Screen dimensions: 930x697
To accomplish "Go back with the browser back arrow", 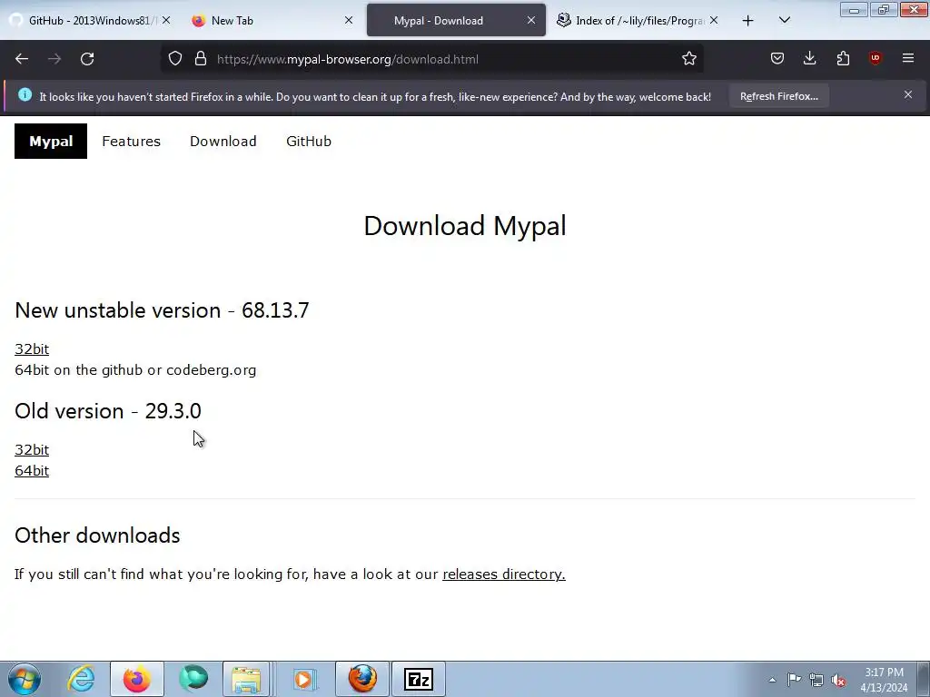I will pyautogui.click(x=22, y=59).
